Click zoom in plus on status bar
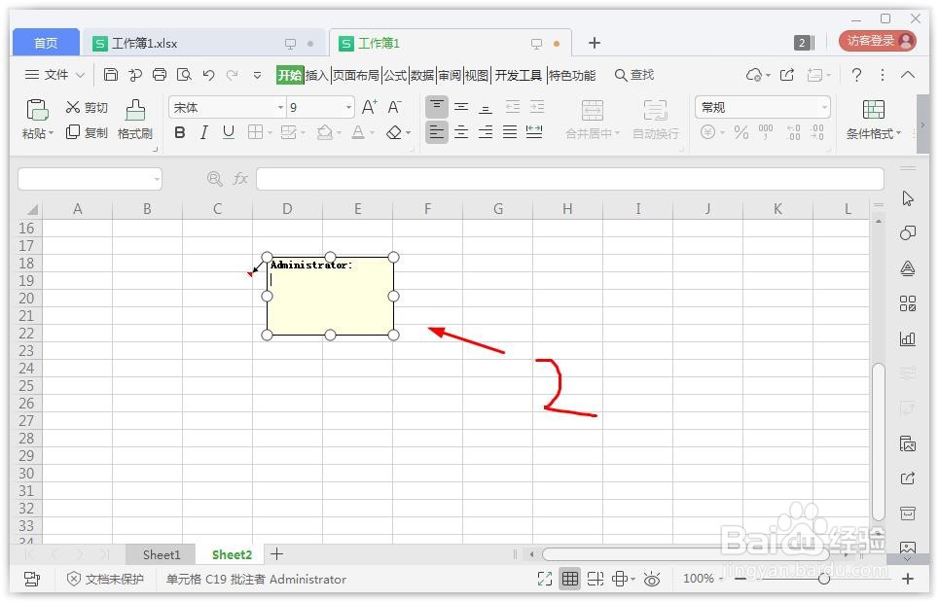939x602 pixels. pos(908,579)
